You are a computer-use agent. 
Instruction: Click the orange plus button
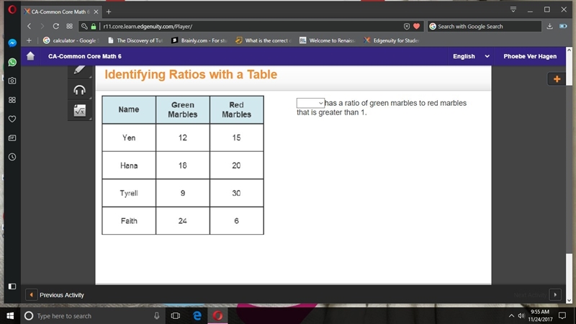click(557, 79)
